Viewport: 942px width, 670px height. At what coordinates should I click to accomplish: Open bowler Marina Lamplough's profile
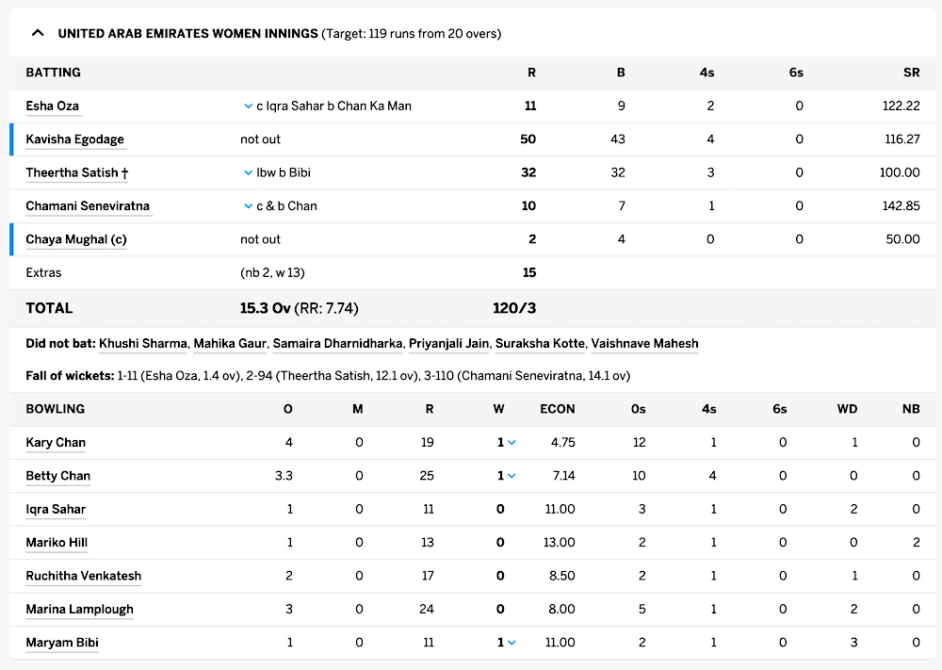(x=79, y=610)
